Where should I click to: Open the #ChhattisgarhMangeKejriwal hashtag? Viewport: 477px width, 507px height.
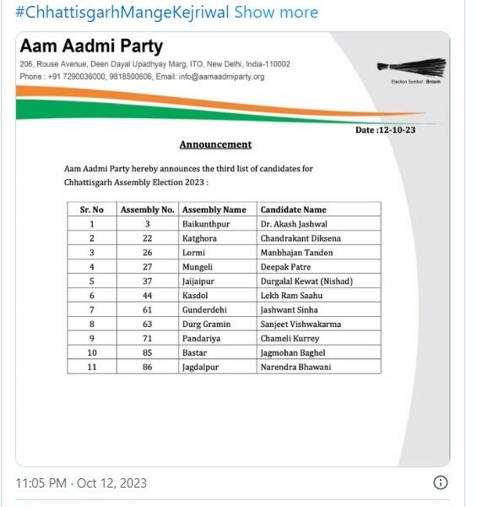click(x=122, y=13)
